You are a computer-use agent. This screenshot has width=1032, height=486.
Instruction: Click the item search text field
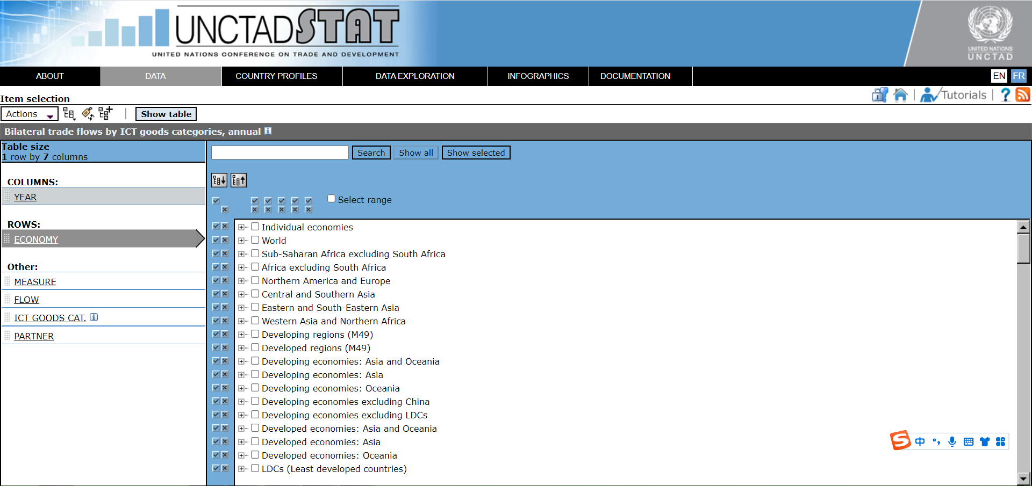click(x=280, y=153)
